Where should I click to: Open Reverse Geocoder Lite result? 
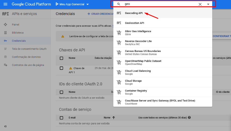click(163, 42)
